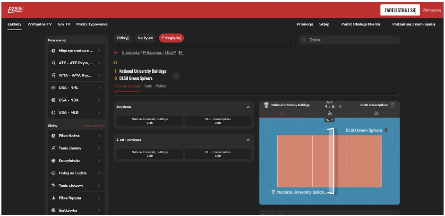Click tennis icon next to WTA - WTA Rzym

pos(53,76)
